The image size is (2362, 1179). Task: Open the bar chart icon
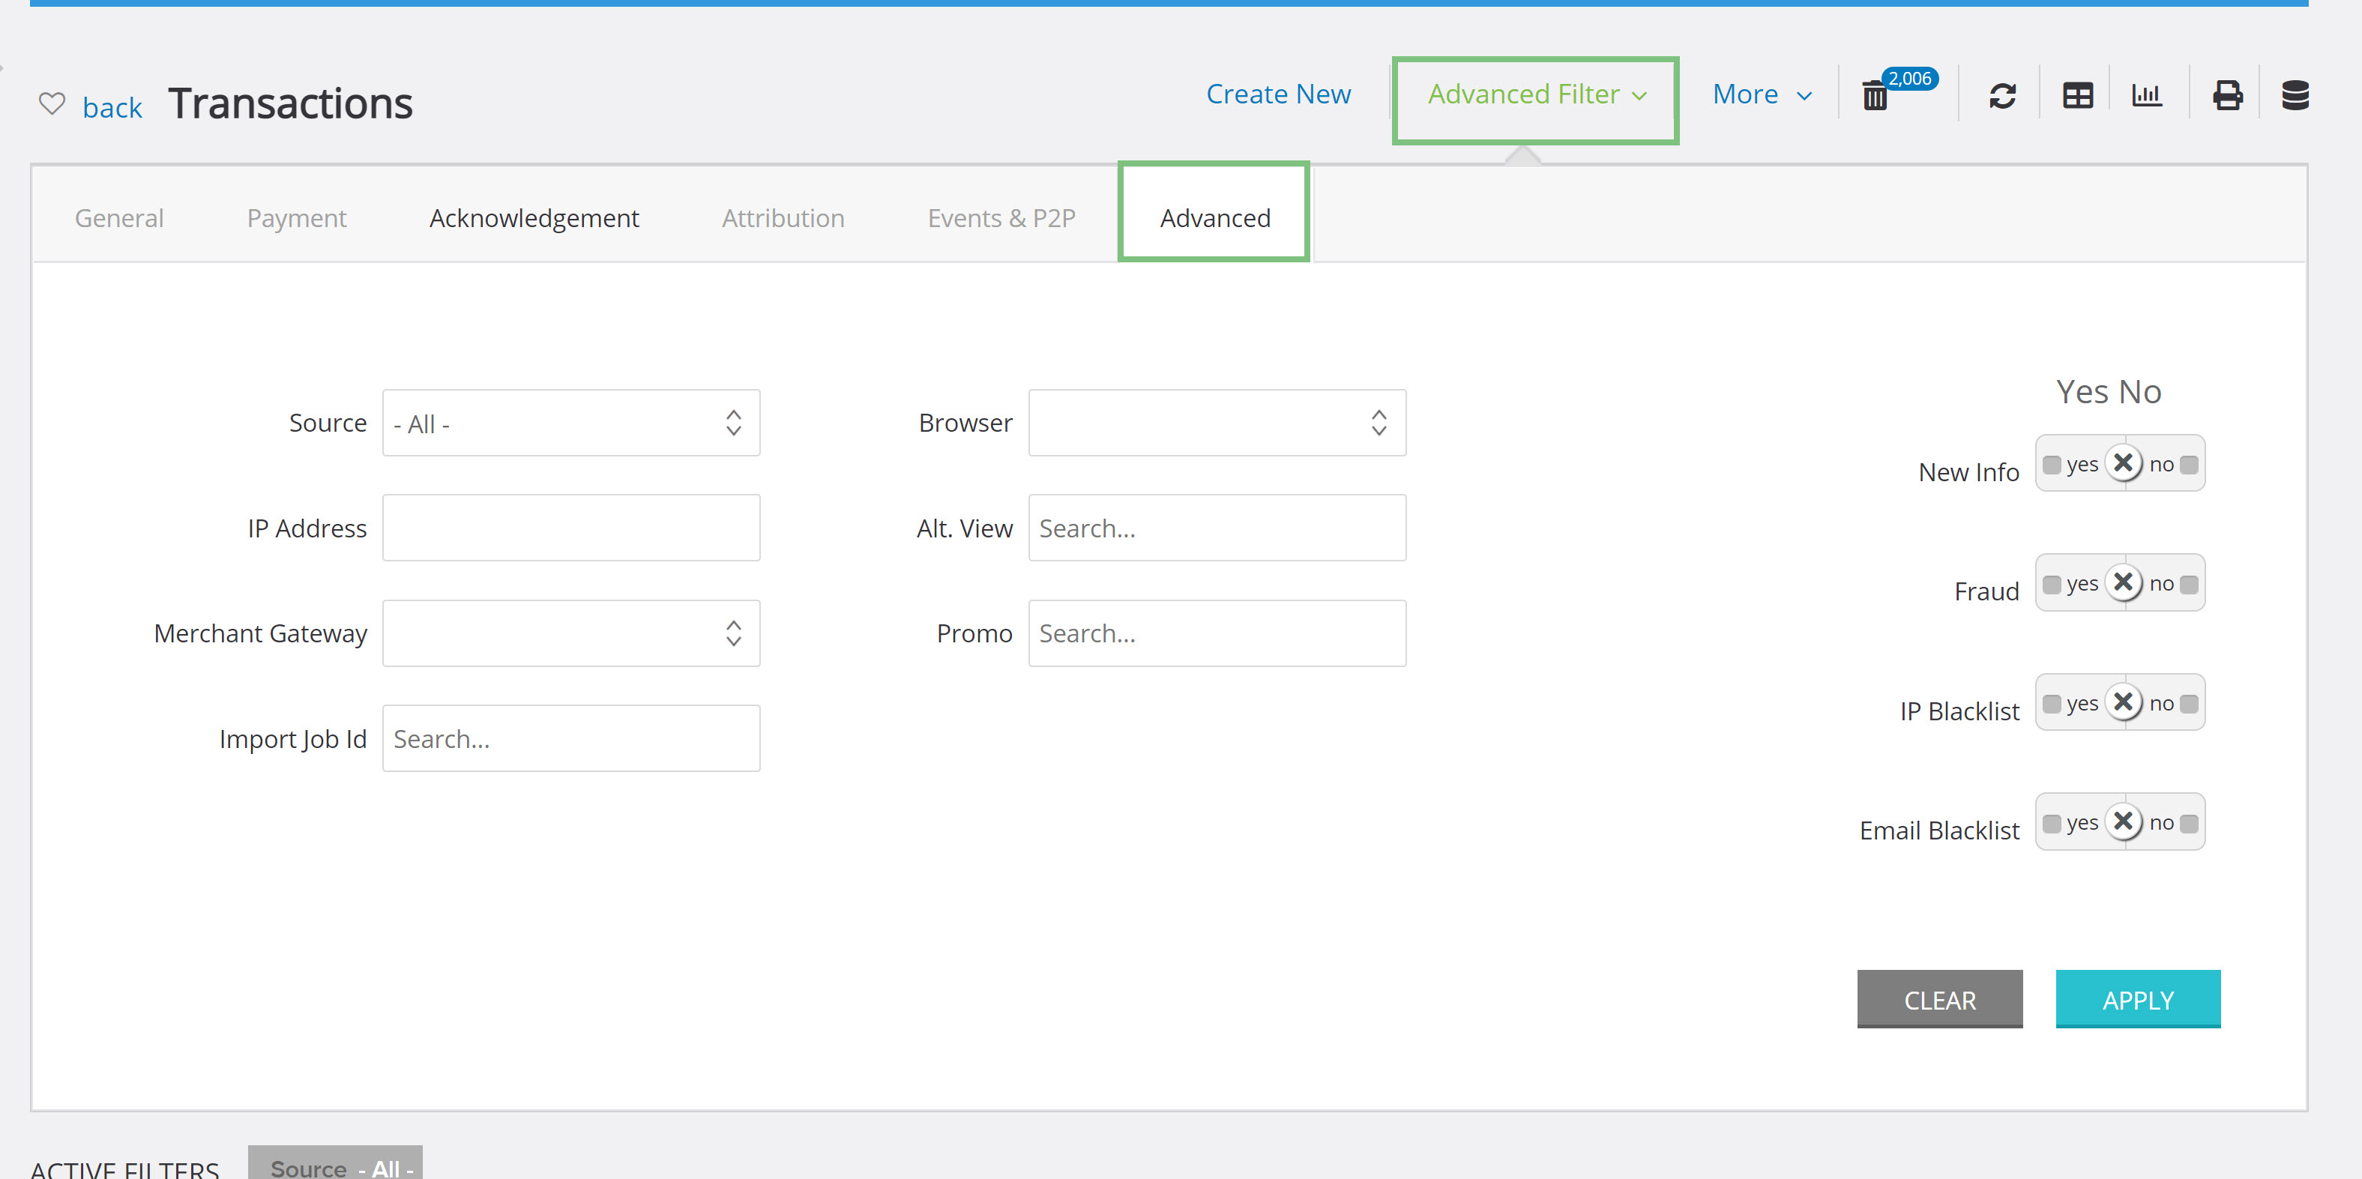pyautogui.click(x=2147, y=94)
